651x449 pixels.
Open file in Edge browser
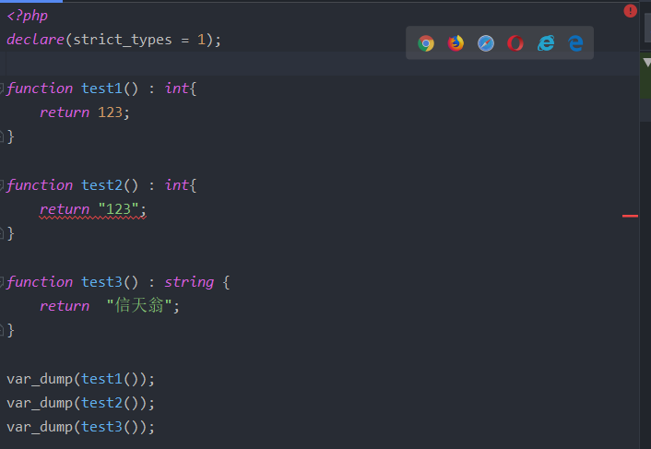coord(576,43)
